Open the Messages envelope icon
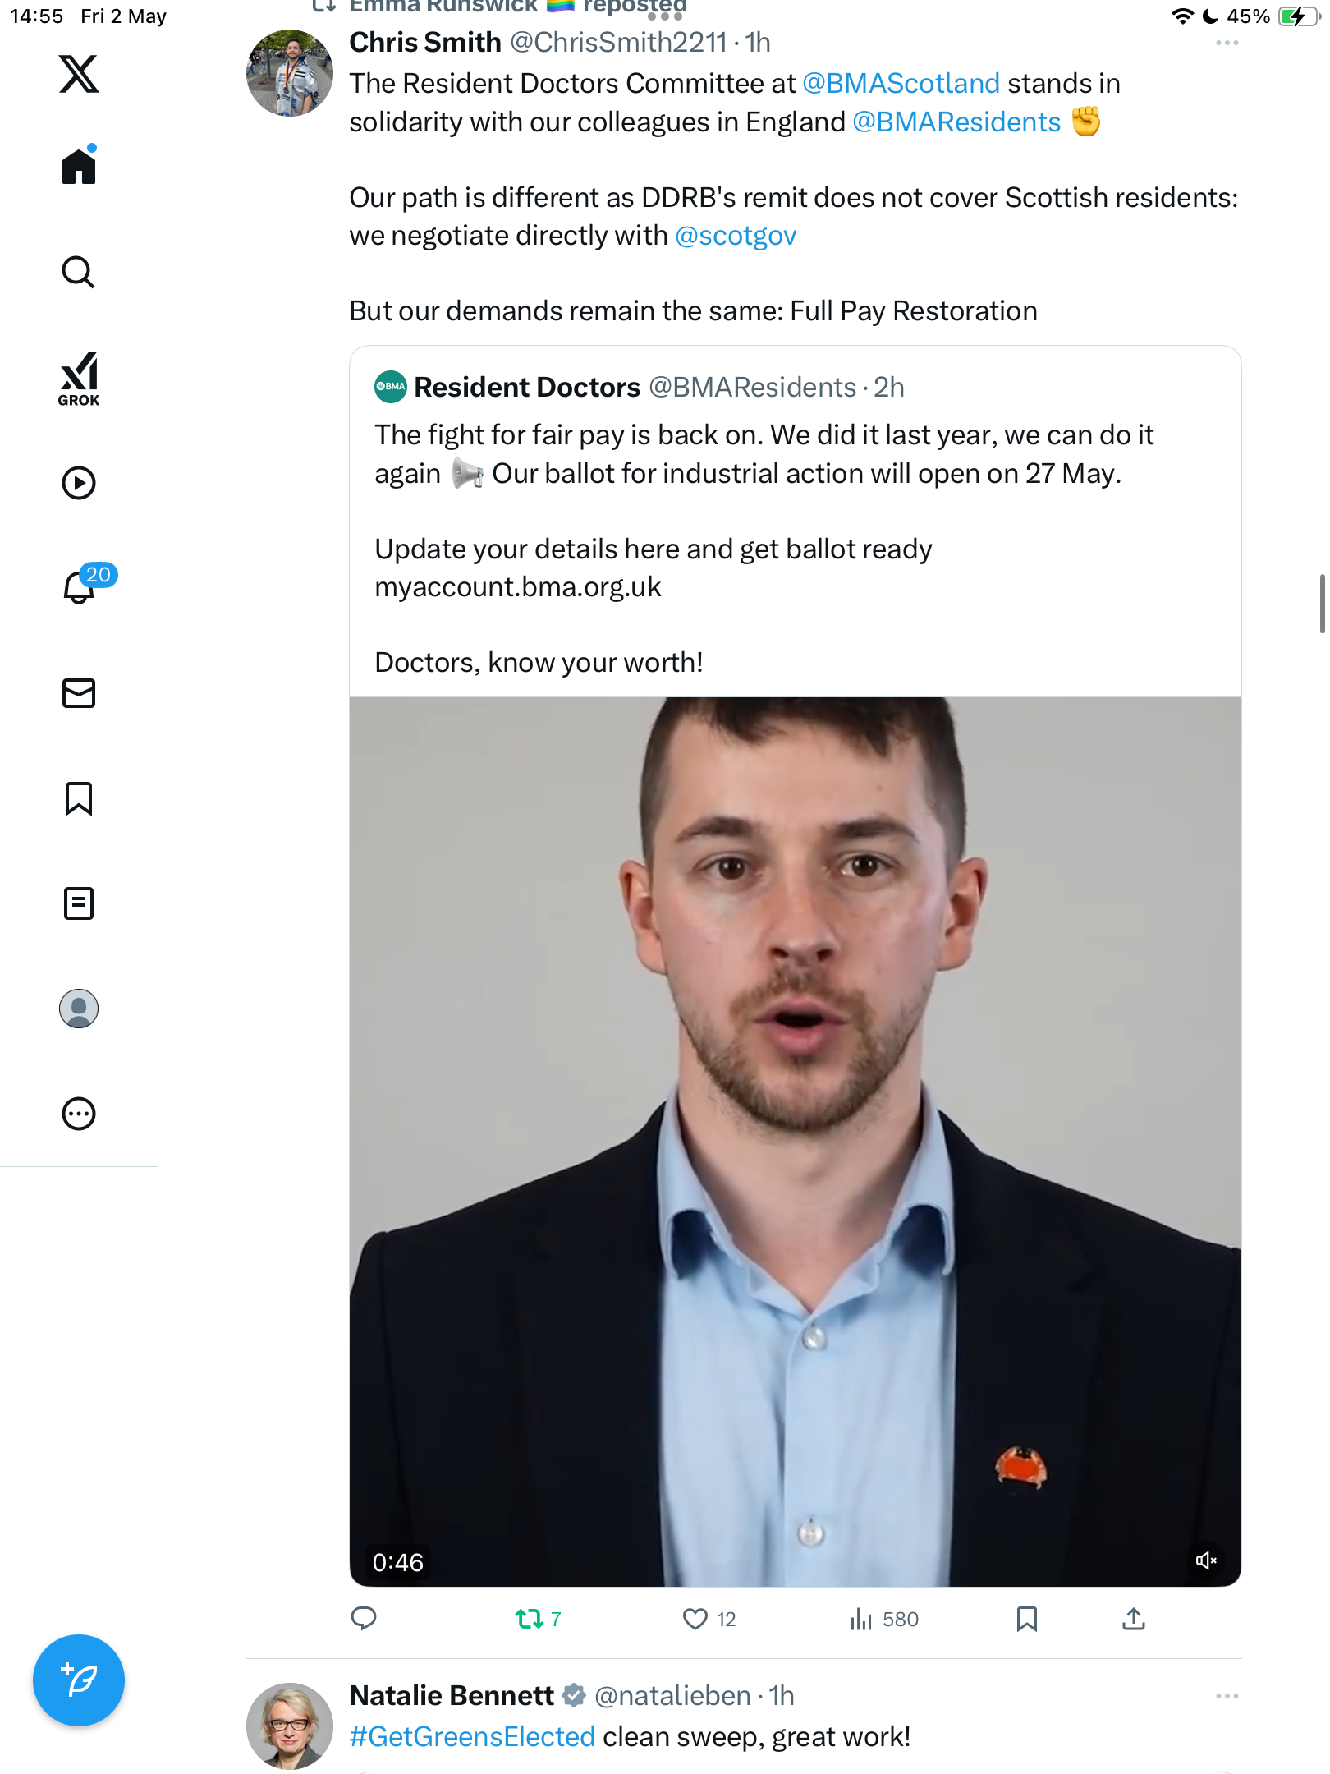 click(x=79, y=693)
